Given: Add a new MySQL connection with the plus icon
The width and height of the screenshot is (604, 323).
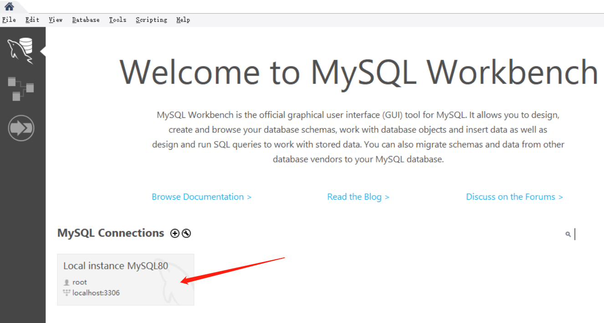Looking at the screenshot, I should pyautogui.click(x=174, y=233).
